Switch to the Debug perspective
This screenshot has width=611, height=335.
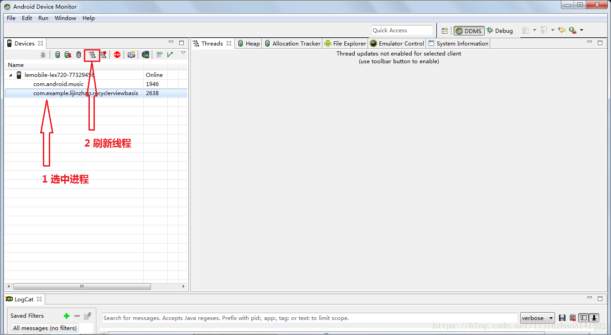point(500,31)
